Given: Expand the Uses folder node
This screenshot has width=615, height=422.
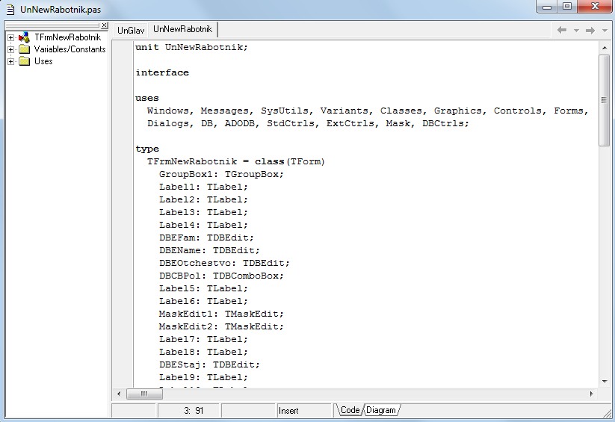Looking at the screenshot, I should point(10,61).
